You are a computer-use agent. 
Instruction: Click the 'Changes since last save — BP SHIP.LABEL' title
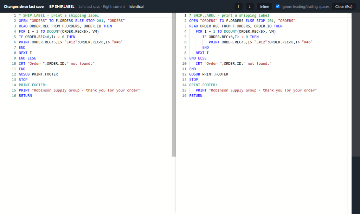(x=39, y=7)
